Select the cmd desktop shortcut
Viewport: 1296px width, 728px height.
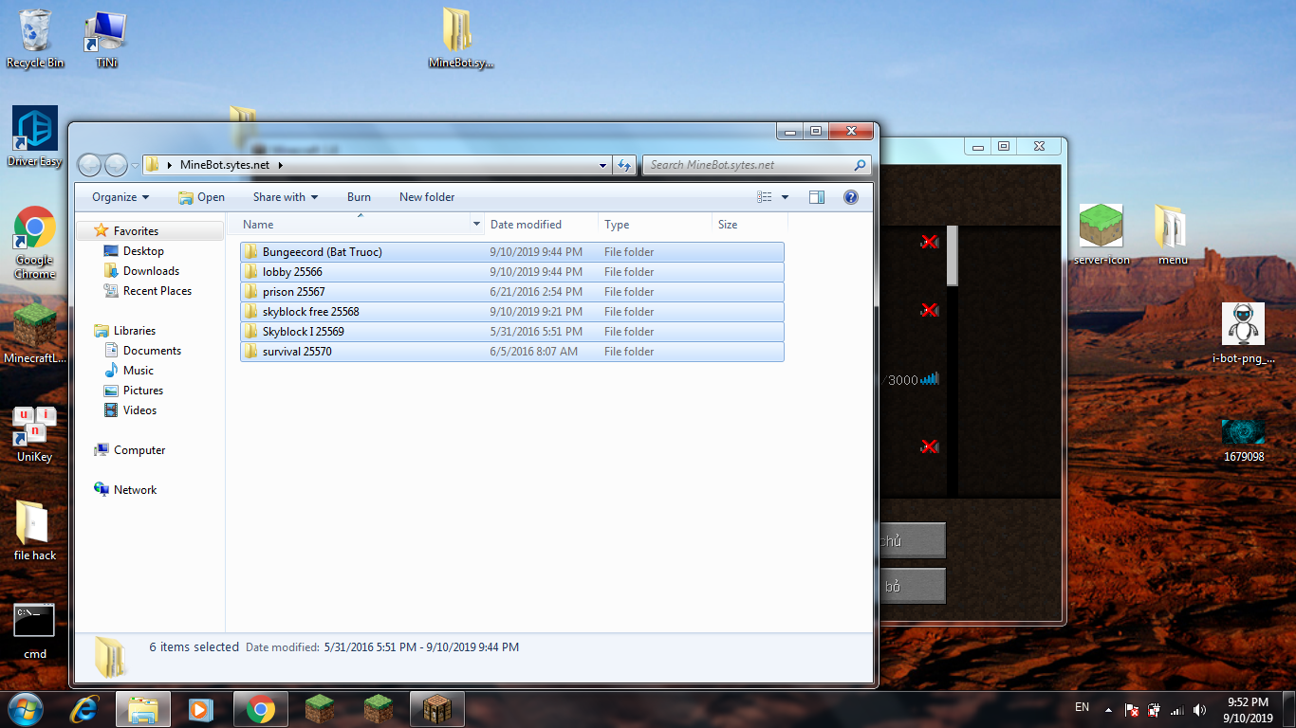click(35, 630)
